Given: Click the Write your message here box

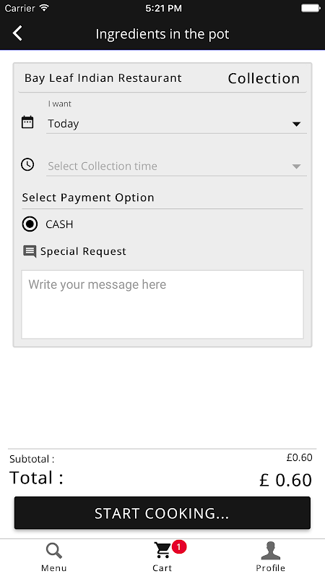Looking at the screenshot, I should [x=162, y=304].
